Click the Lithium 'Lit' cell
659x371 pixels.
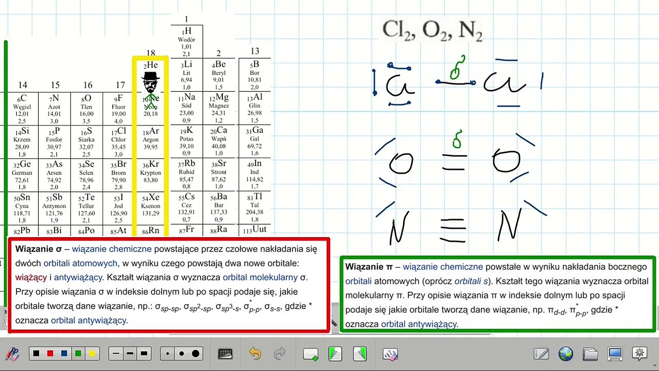pyautogui.click(x=186, y=75)
